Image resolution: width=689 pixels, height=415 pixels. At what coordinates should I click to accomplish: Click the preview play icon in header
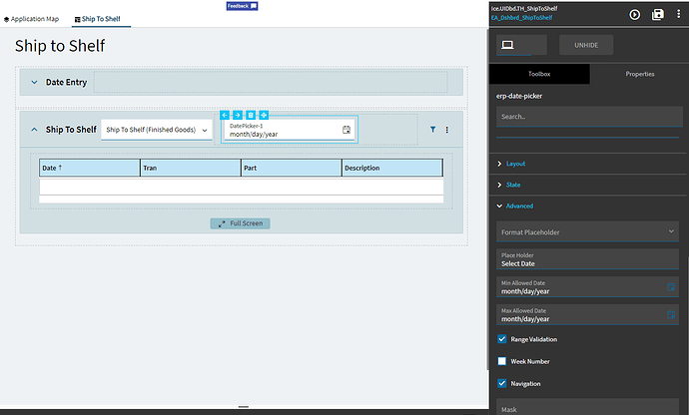[x=634, y=15]
